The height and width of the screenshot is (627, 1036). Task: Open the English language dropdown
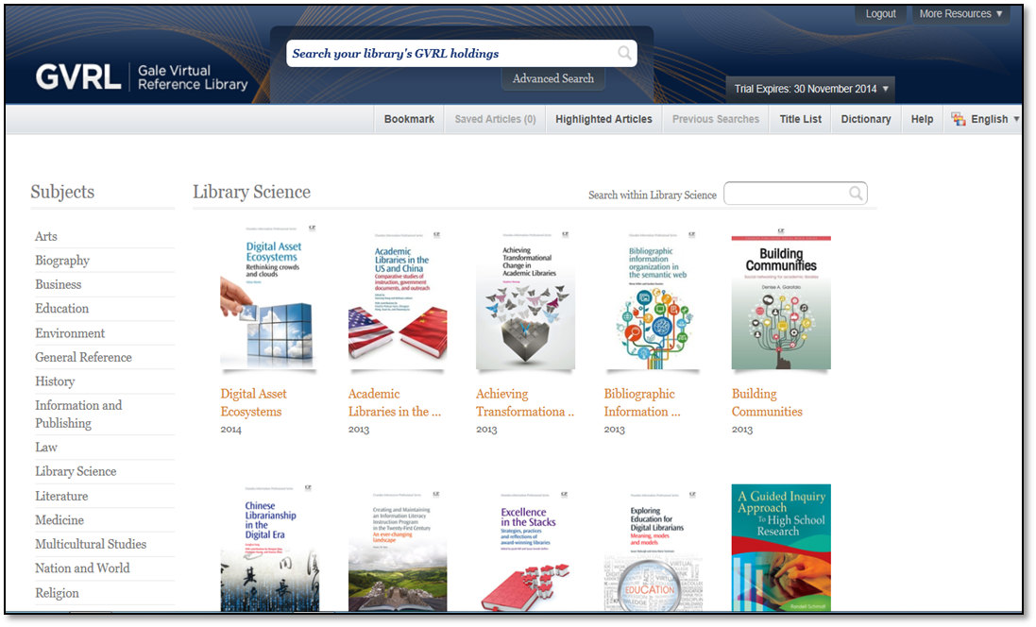coord(995,119)
